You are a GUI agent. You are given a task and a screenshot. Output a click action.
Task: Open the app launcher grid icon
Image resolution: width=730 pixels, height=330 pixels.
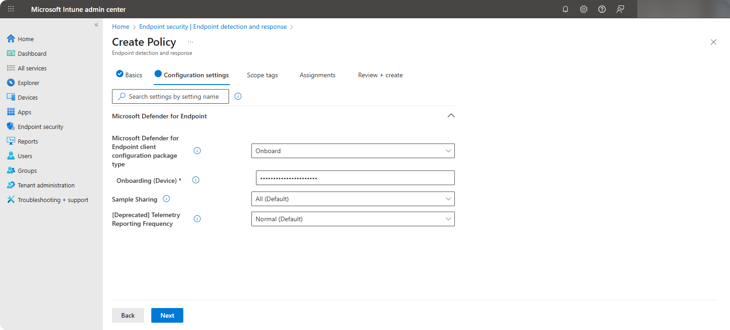pyautogui.click(x=11, y=9)
